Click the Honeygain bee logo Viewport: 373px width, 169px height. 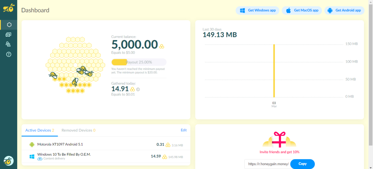9,8
